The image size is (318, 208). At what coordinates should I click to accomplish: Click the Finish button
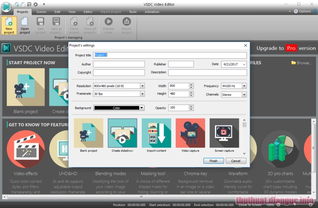[213, 161]
